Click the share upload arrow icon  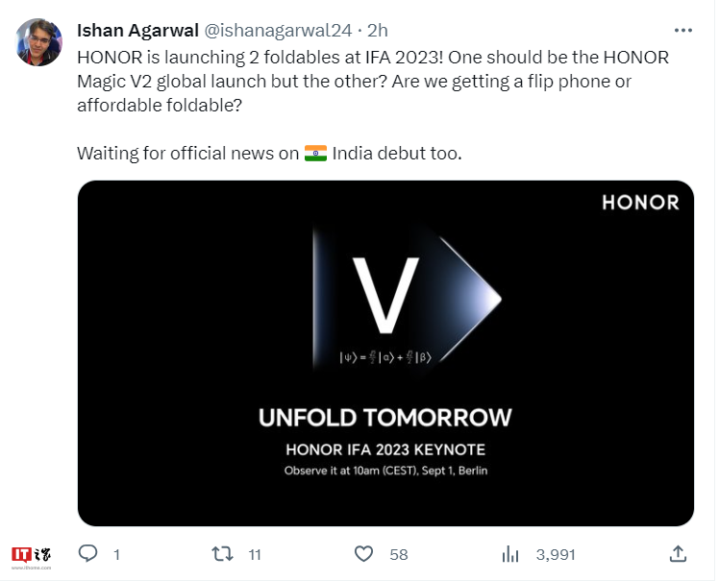pyautogui.click(x=677, y=554)
